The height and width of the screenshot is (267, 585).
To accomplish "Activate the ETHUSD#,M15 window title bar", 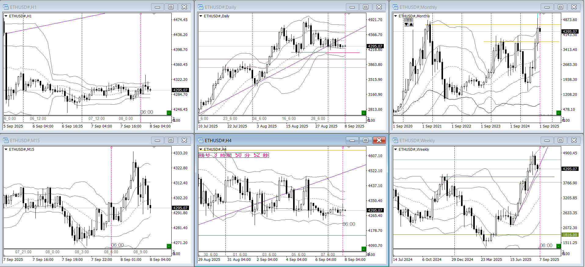I will tap(76, 140).
